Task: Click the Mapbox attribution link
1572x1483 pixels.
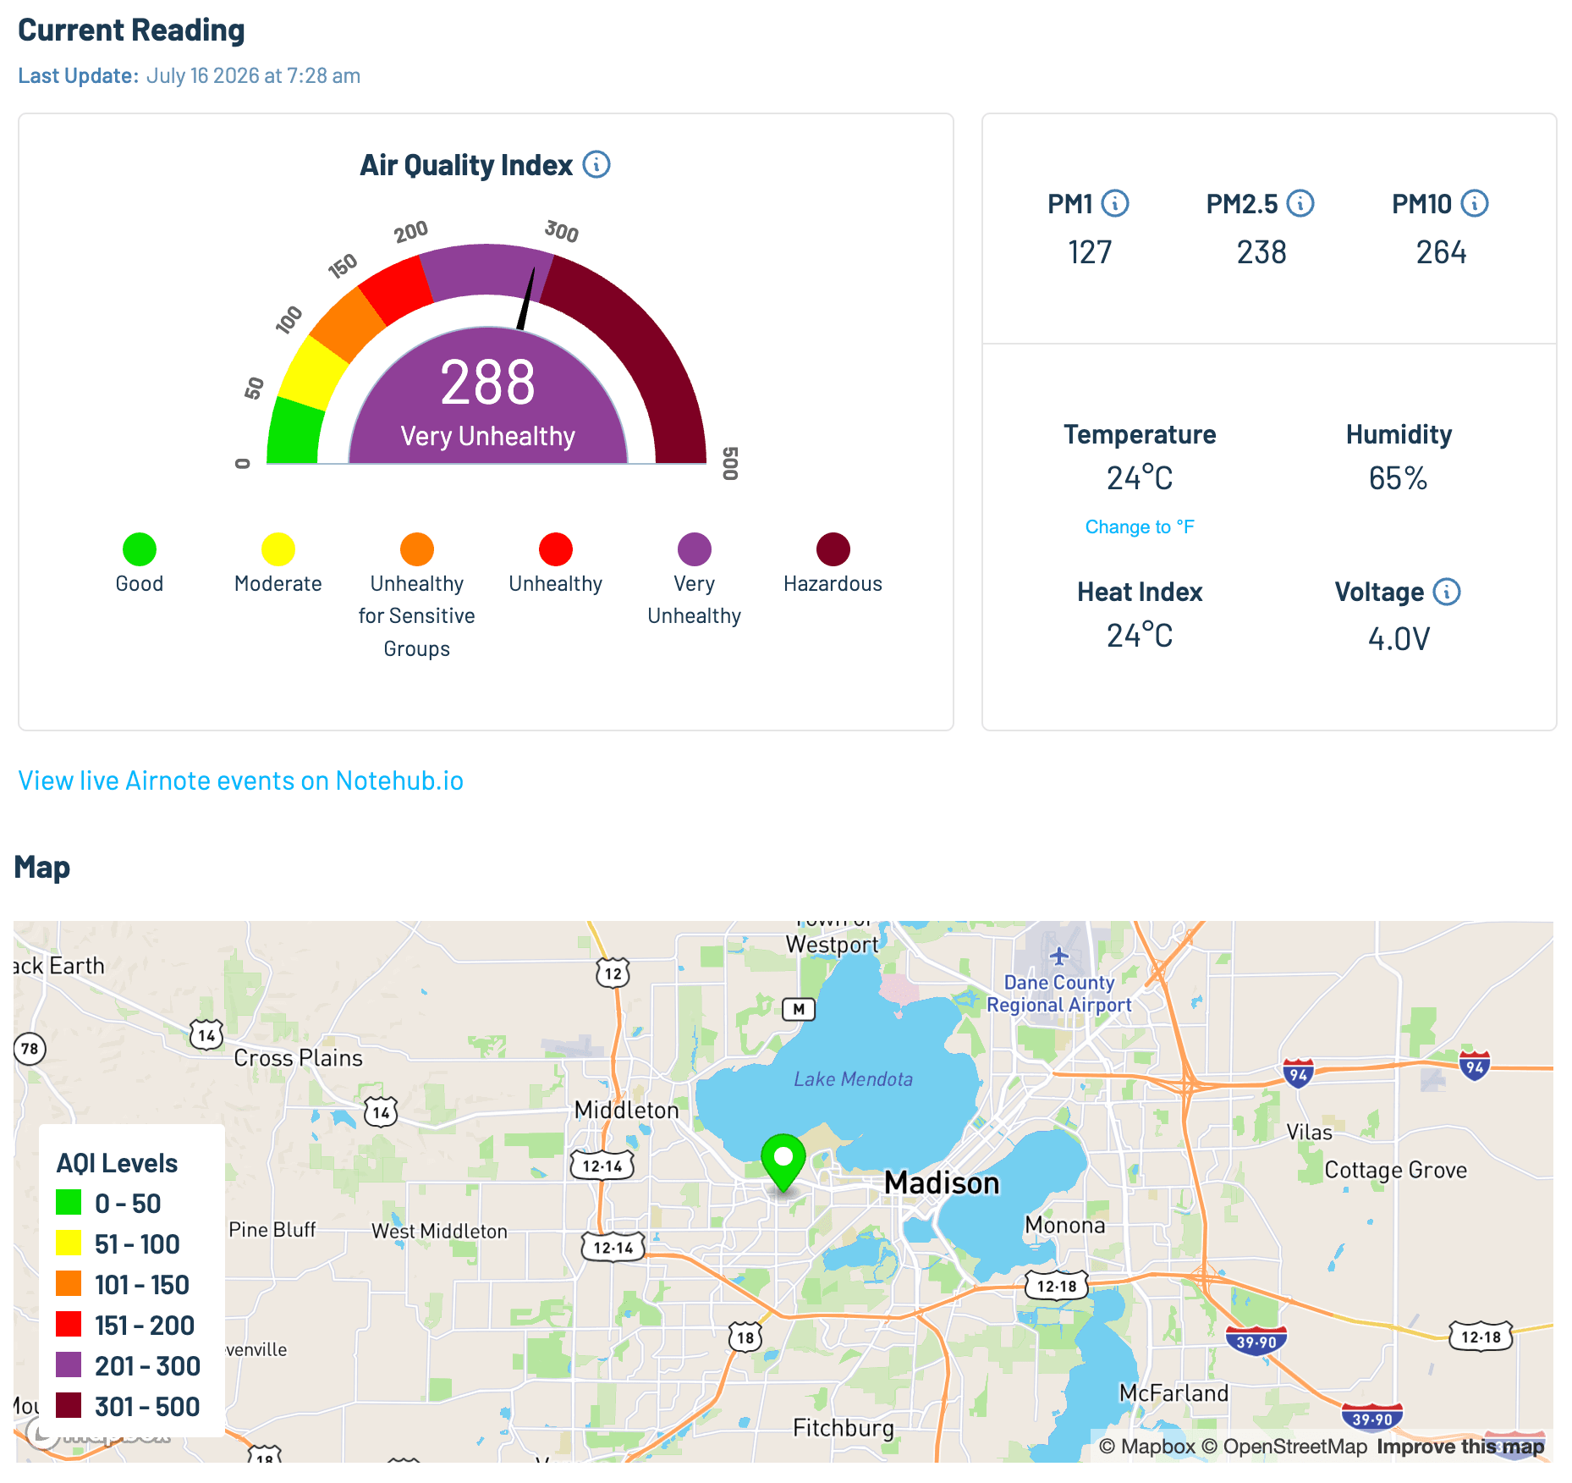Action: 1147,1447
